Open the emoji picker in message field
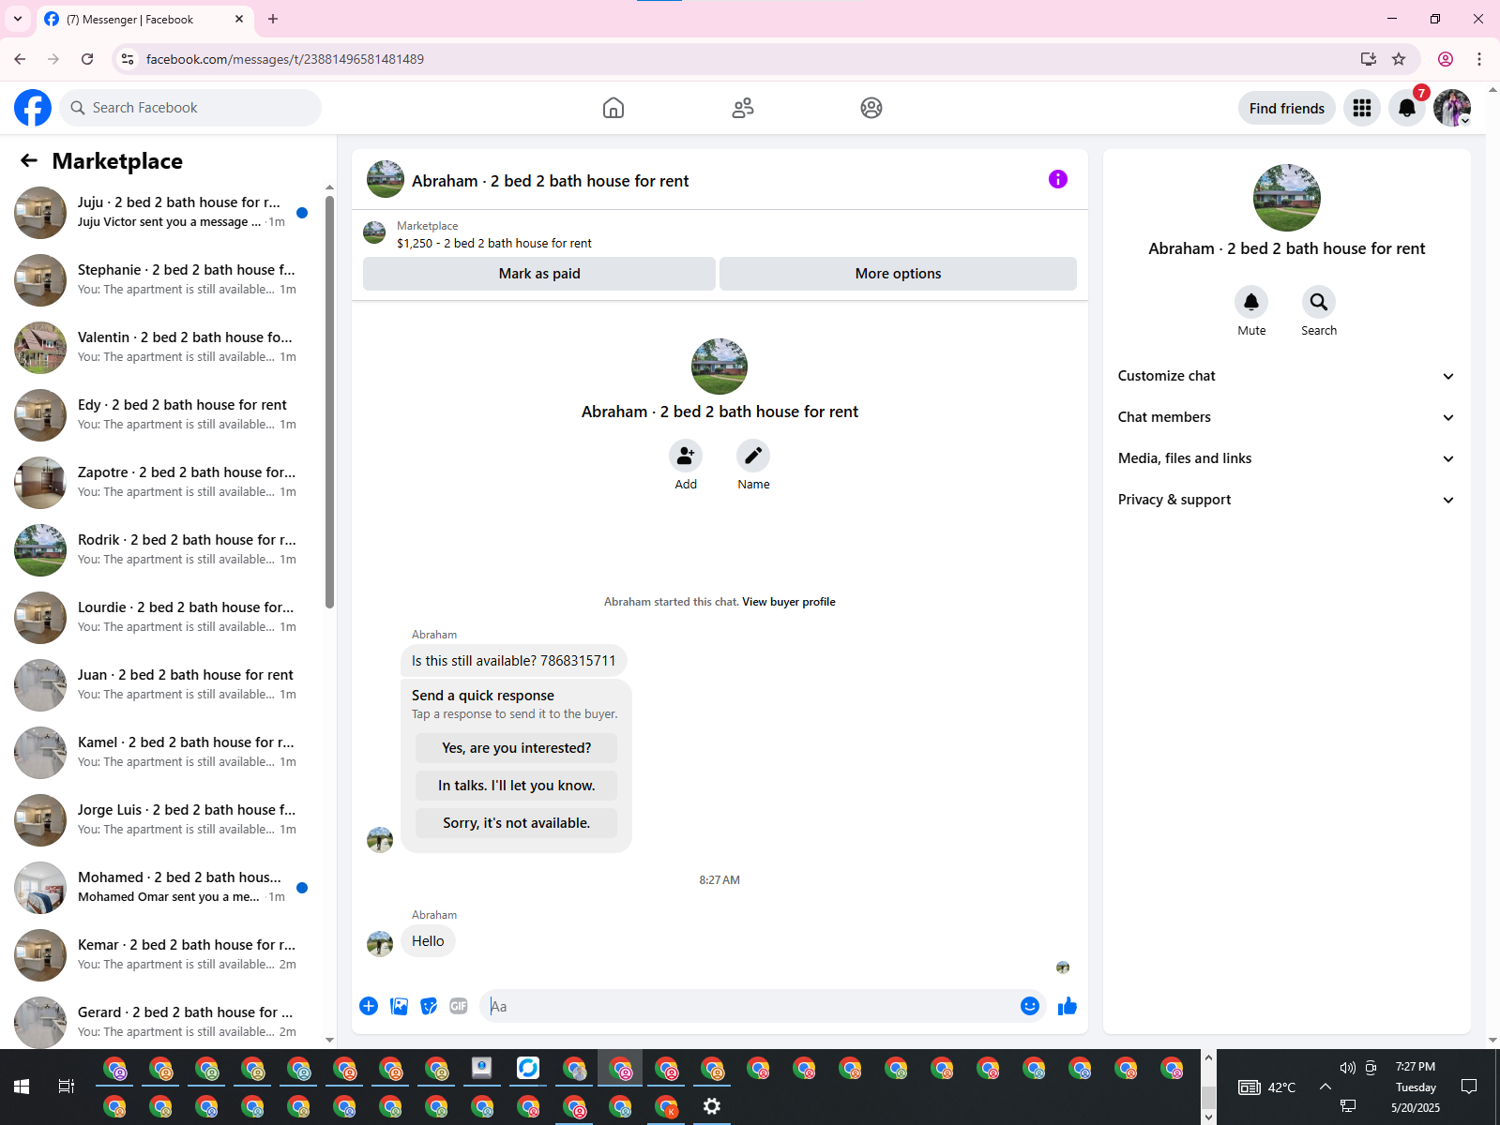 tap(1030, 1006)
